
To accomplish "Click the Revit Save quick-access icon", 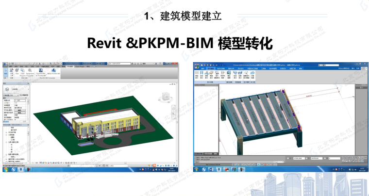I will tap(13, 64).
